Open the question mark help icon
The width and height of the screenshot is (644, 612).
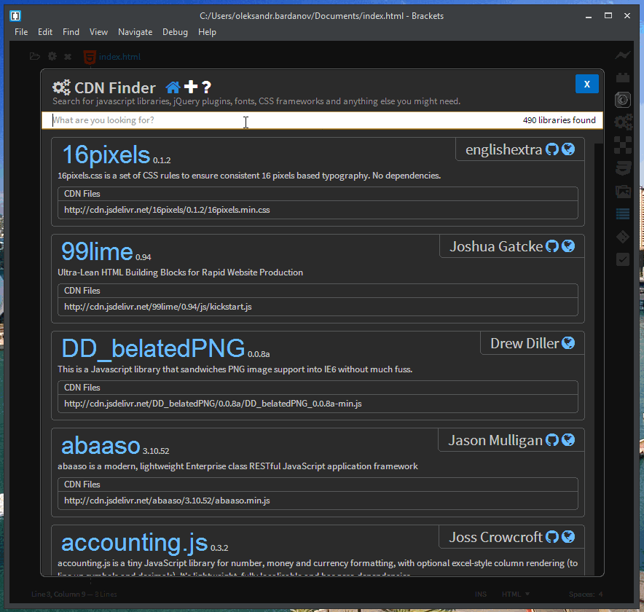(207, 87)
